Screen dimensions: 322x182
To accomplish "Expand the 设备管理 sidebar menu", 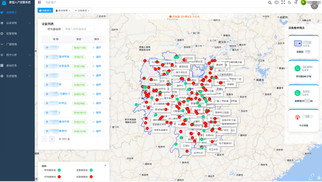I will tap(17, 23).
